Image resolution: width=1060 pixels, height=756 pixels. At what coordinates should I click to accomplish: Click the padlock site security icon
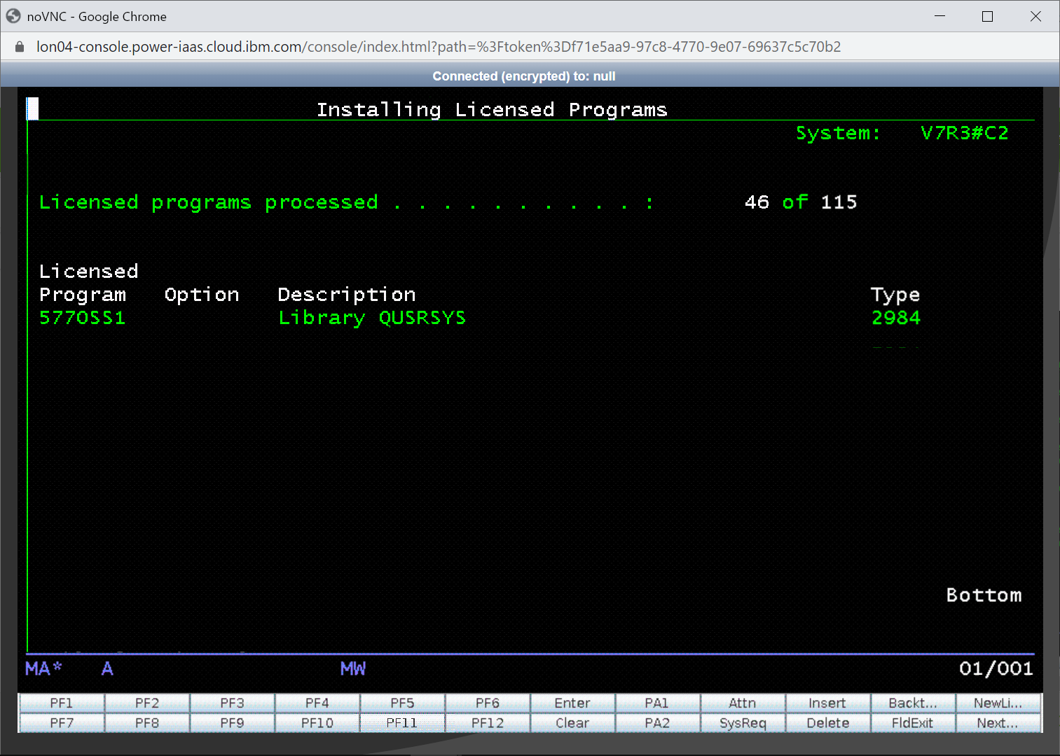pyautogui.click(x=20, y=47)
